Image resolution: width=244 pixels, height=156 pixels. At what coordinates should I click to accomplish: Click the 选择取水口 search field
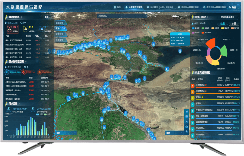point(122,16)
